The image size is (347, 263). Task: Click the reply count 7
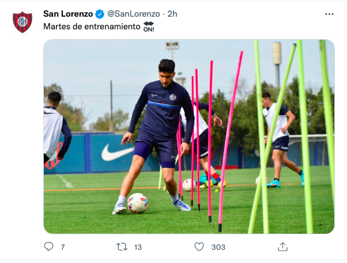[x=63, y=247]
